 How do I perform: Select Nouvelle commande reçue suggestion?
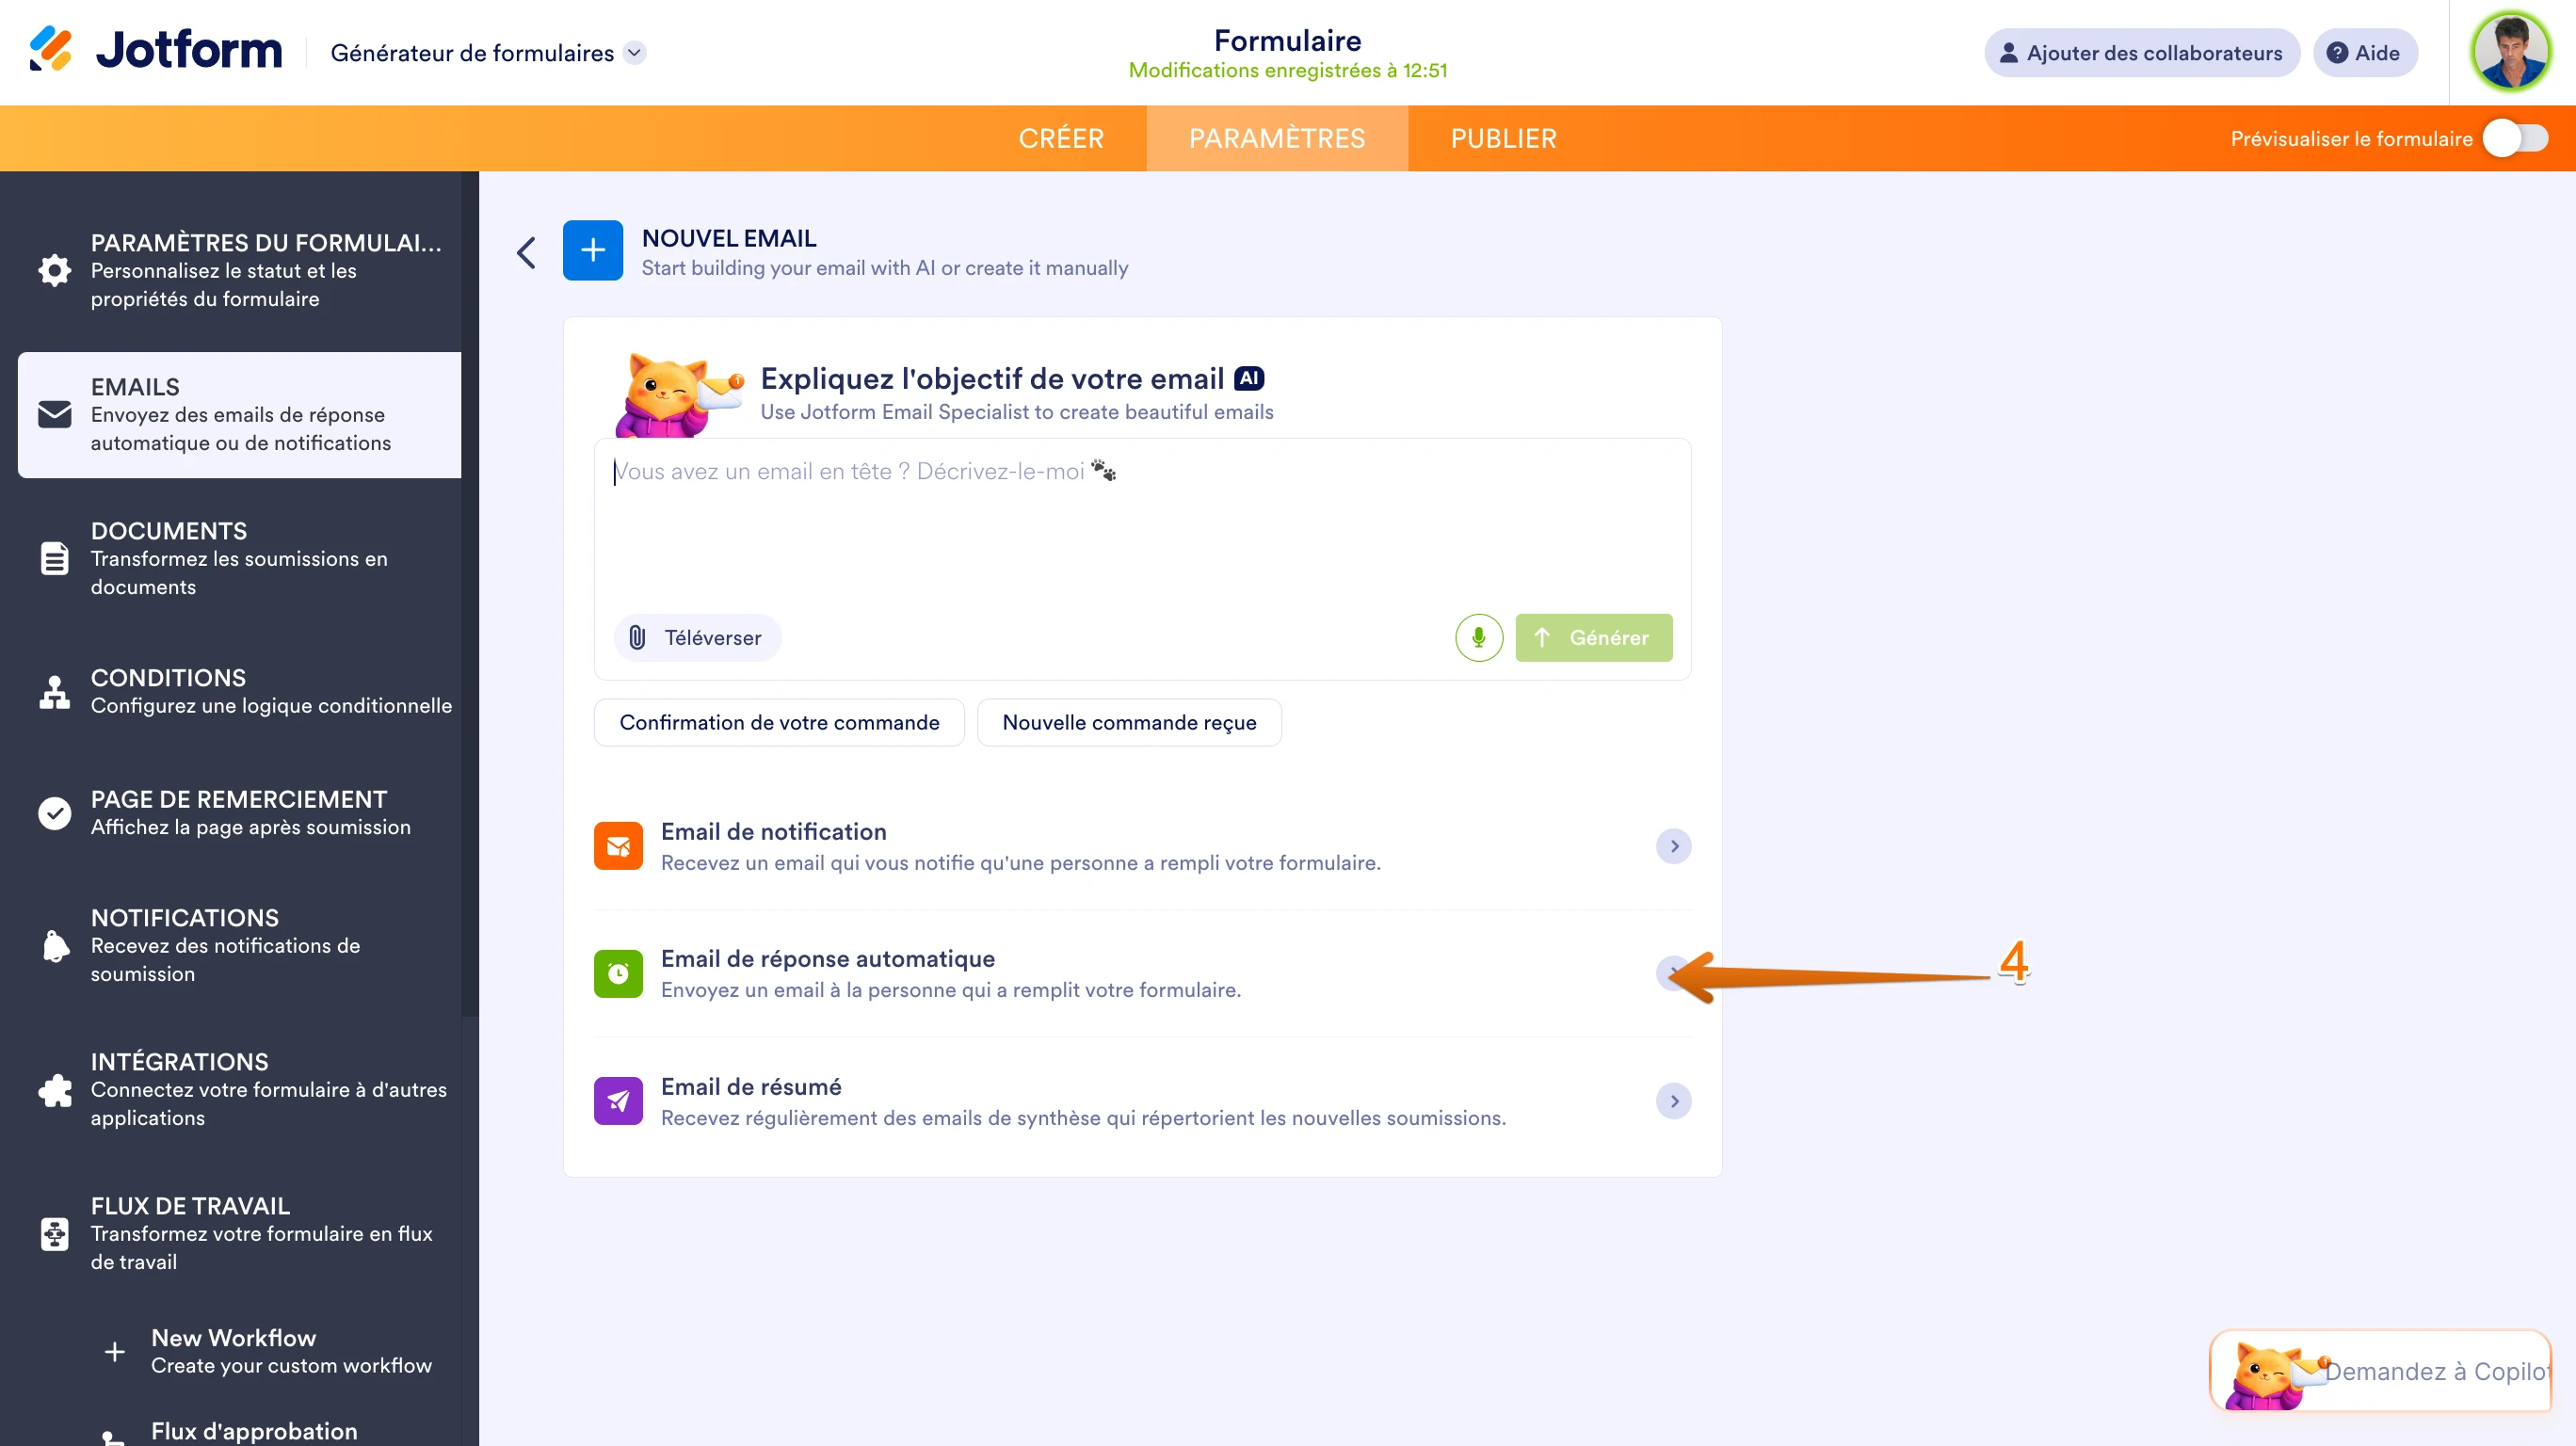point(1128,722)
